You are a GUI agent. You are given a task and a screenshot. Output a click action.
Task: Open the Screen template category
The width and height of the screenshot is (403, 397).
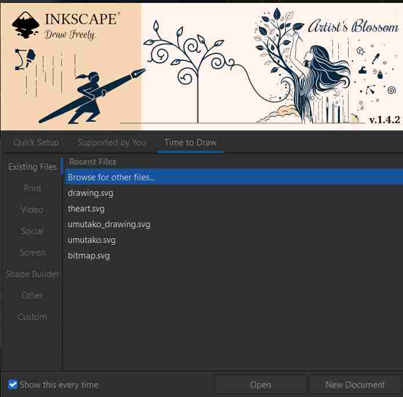point(32,253)
